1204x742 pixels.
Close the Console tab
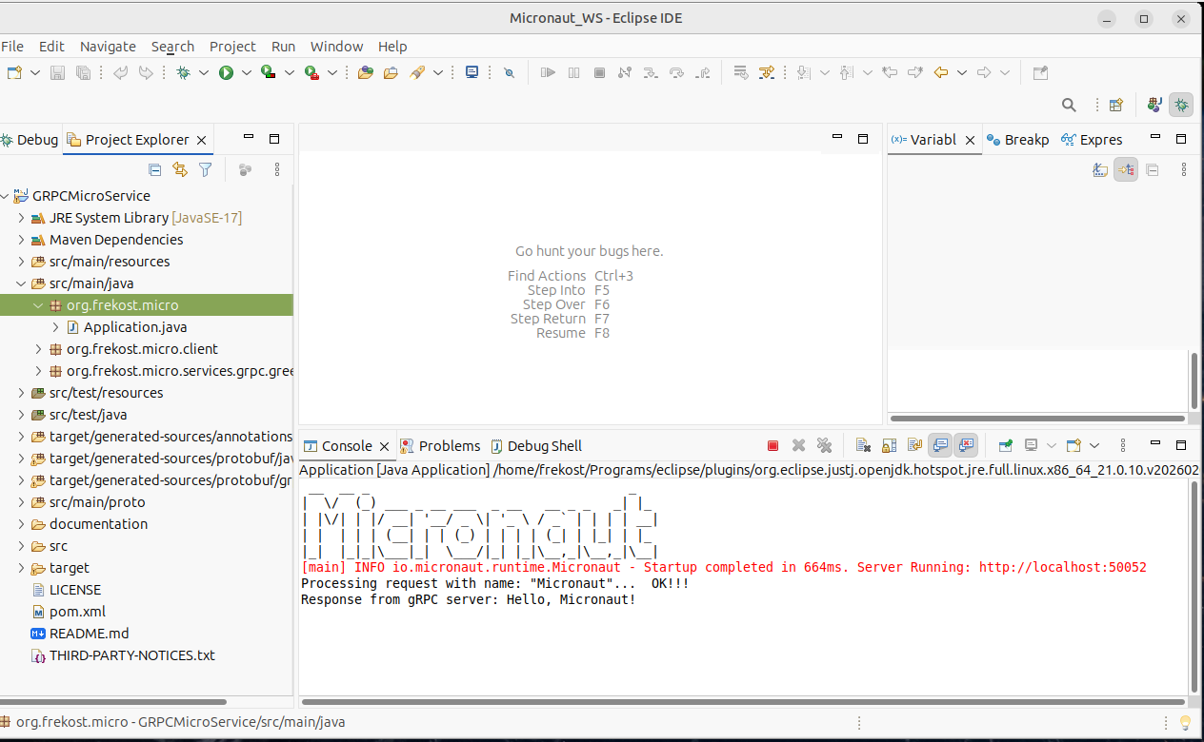coord(384,446)
